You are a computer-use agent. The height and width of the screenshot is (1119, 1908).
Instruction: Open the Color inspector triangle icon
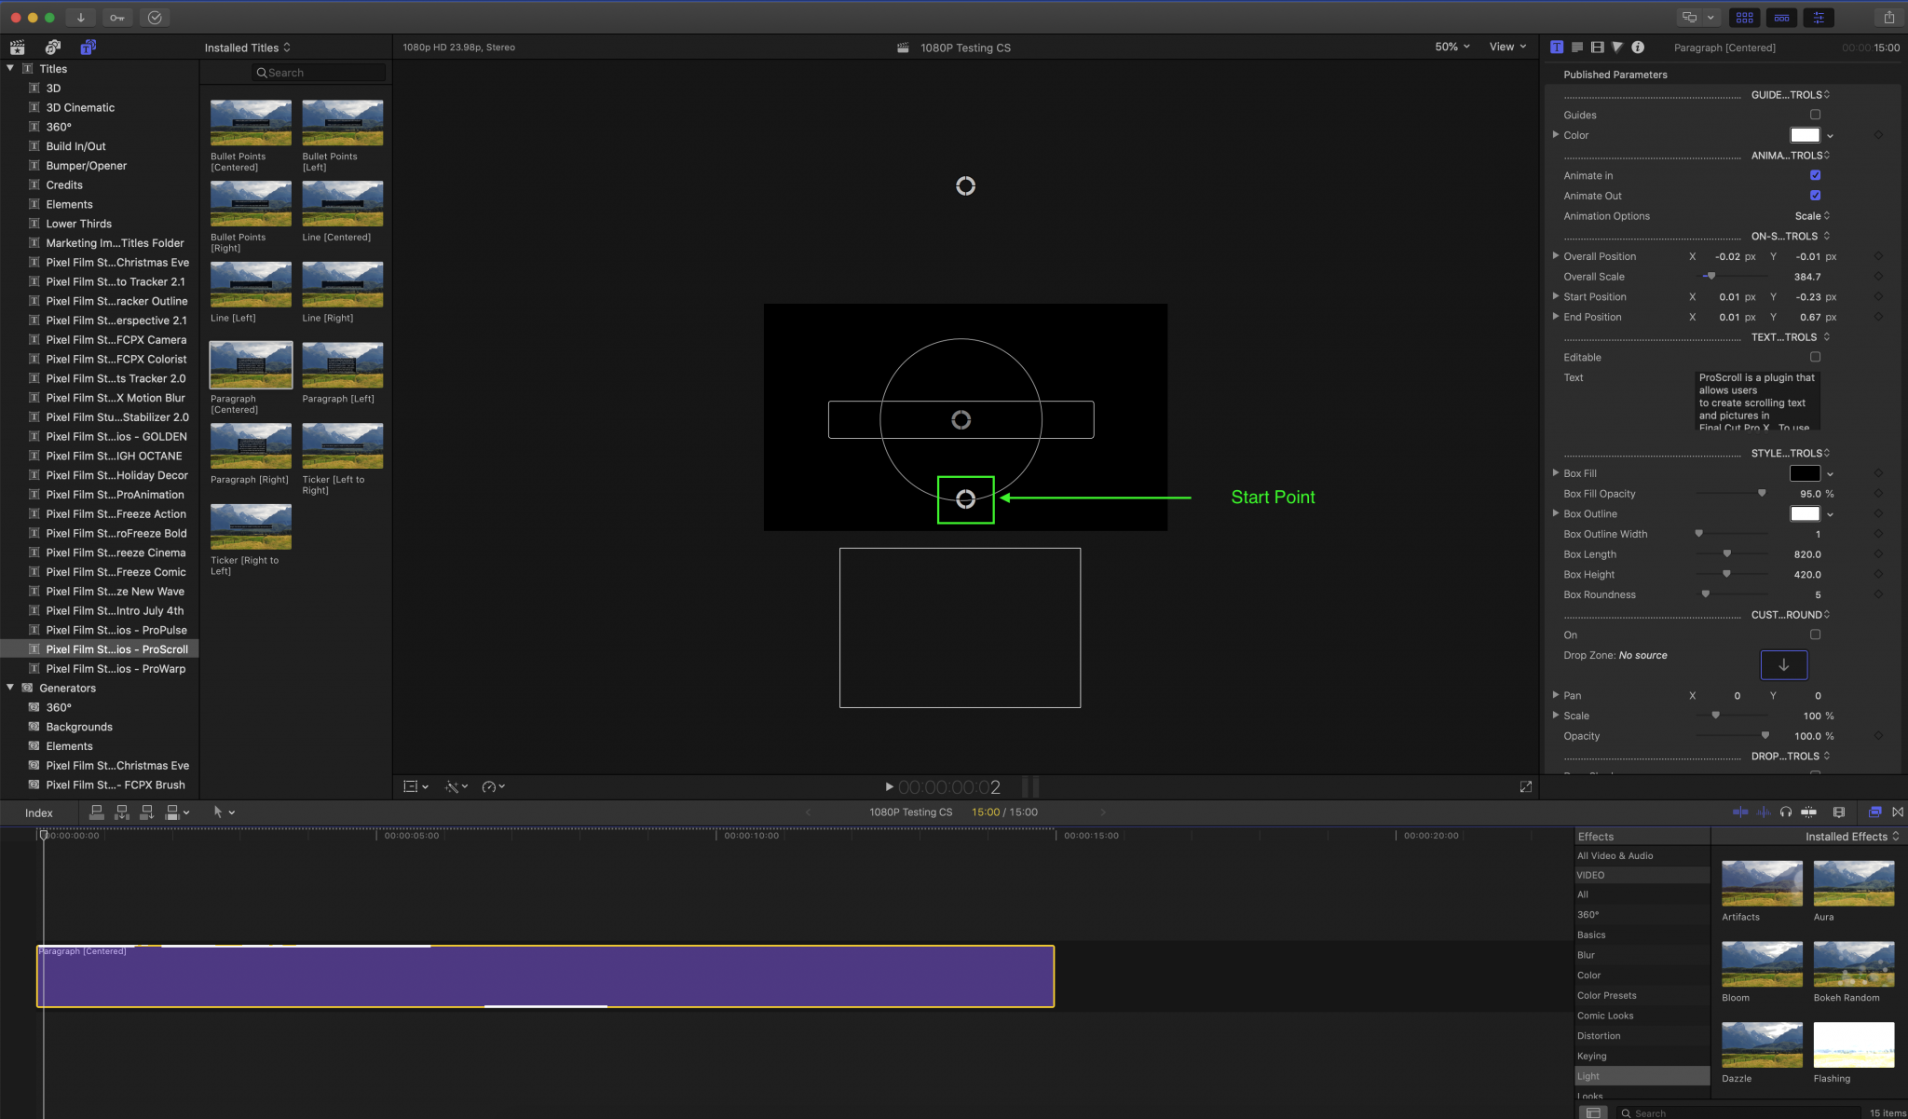coord(1617,48)
